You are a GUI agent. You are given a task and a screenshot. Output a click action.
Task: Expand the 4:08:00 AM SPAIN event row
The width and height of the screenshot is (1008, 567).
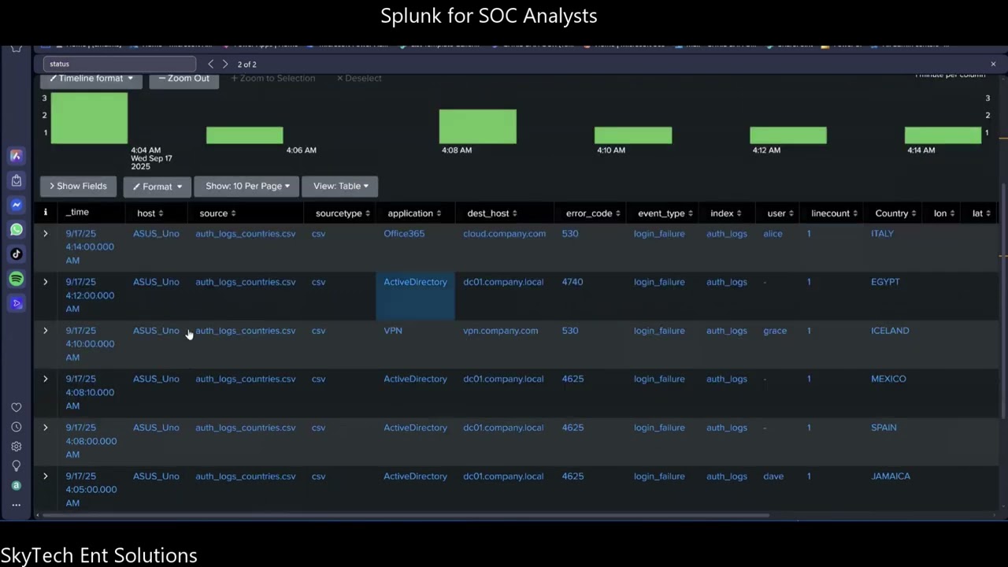(45, 428)
